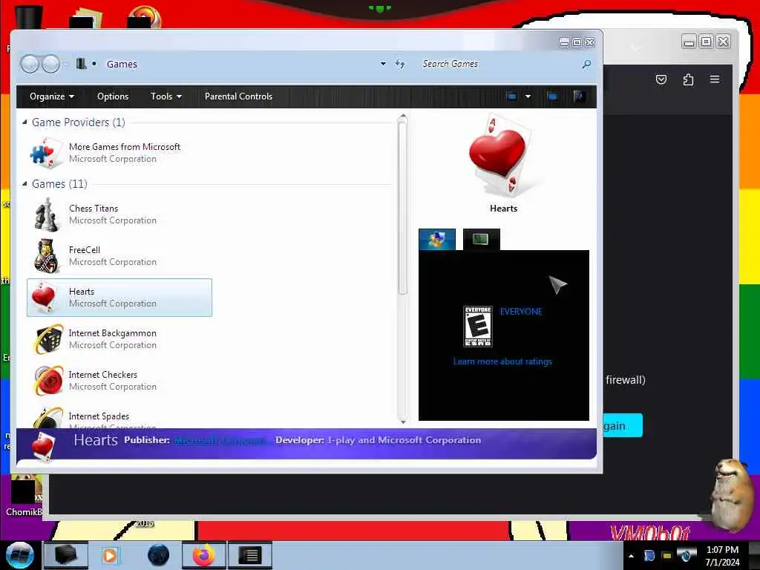The height and width of the screenshot is (570, 760).
Task: Click the Chess Titans title text
Action: (94, 209)
